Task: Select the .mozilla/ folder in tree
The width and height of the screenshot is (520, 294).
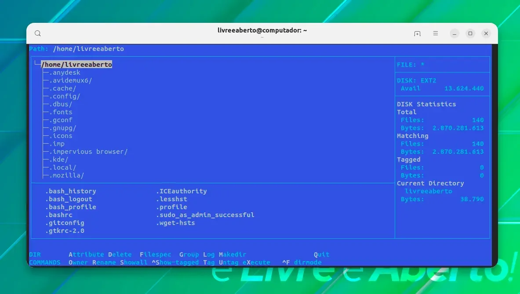Action: 67,175
